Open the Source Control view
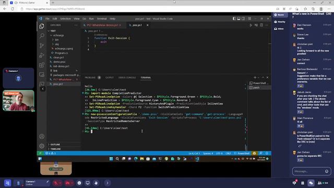 pyautogui.click(x=42, y=45)
